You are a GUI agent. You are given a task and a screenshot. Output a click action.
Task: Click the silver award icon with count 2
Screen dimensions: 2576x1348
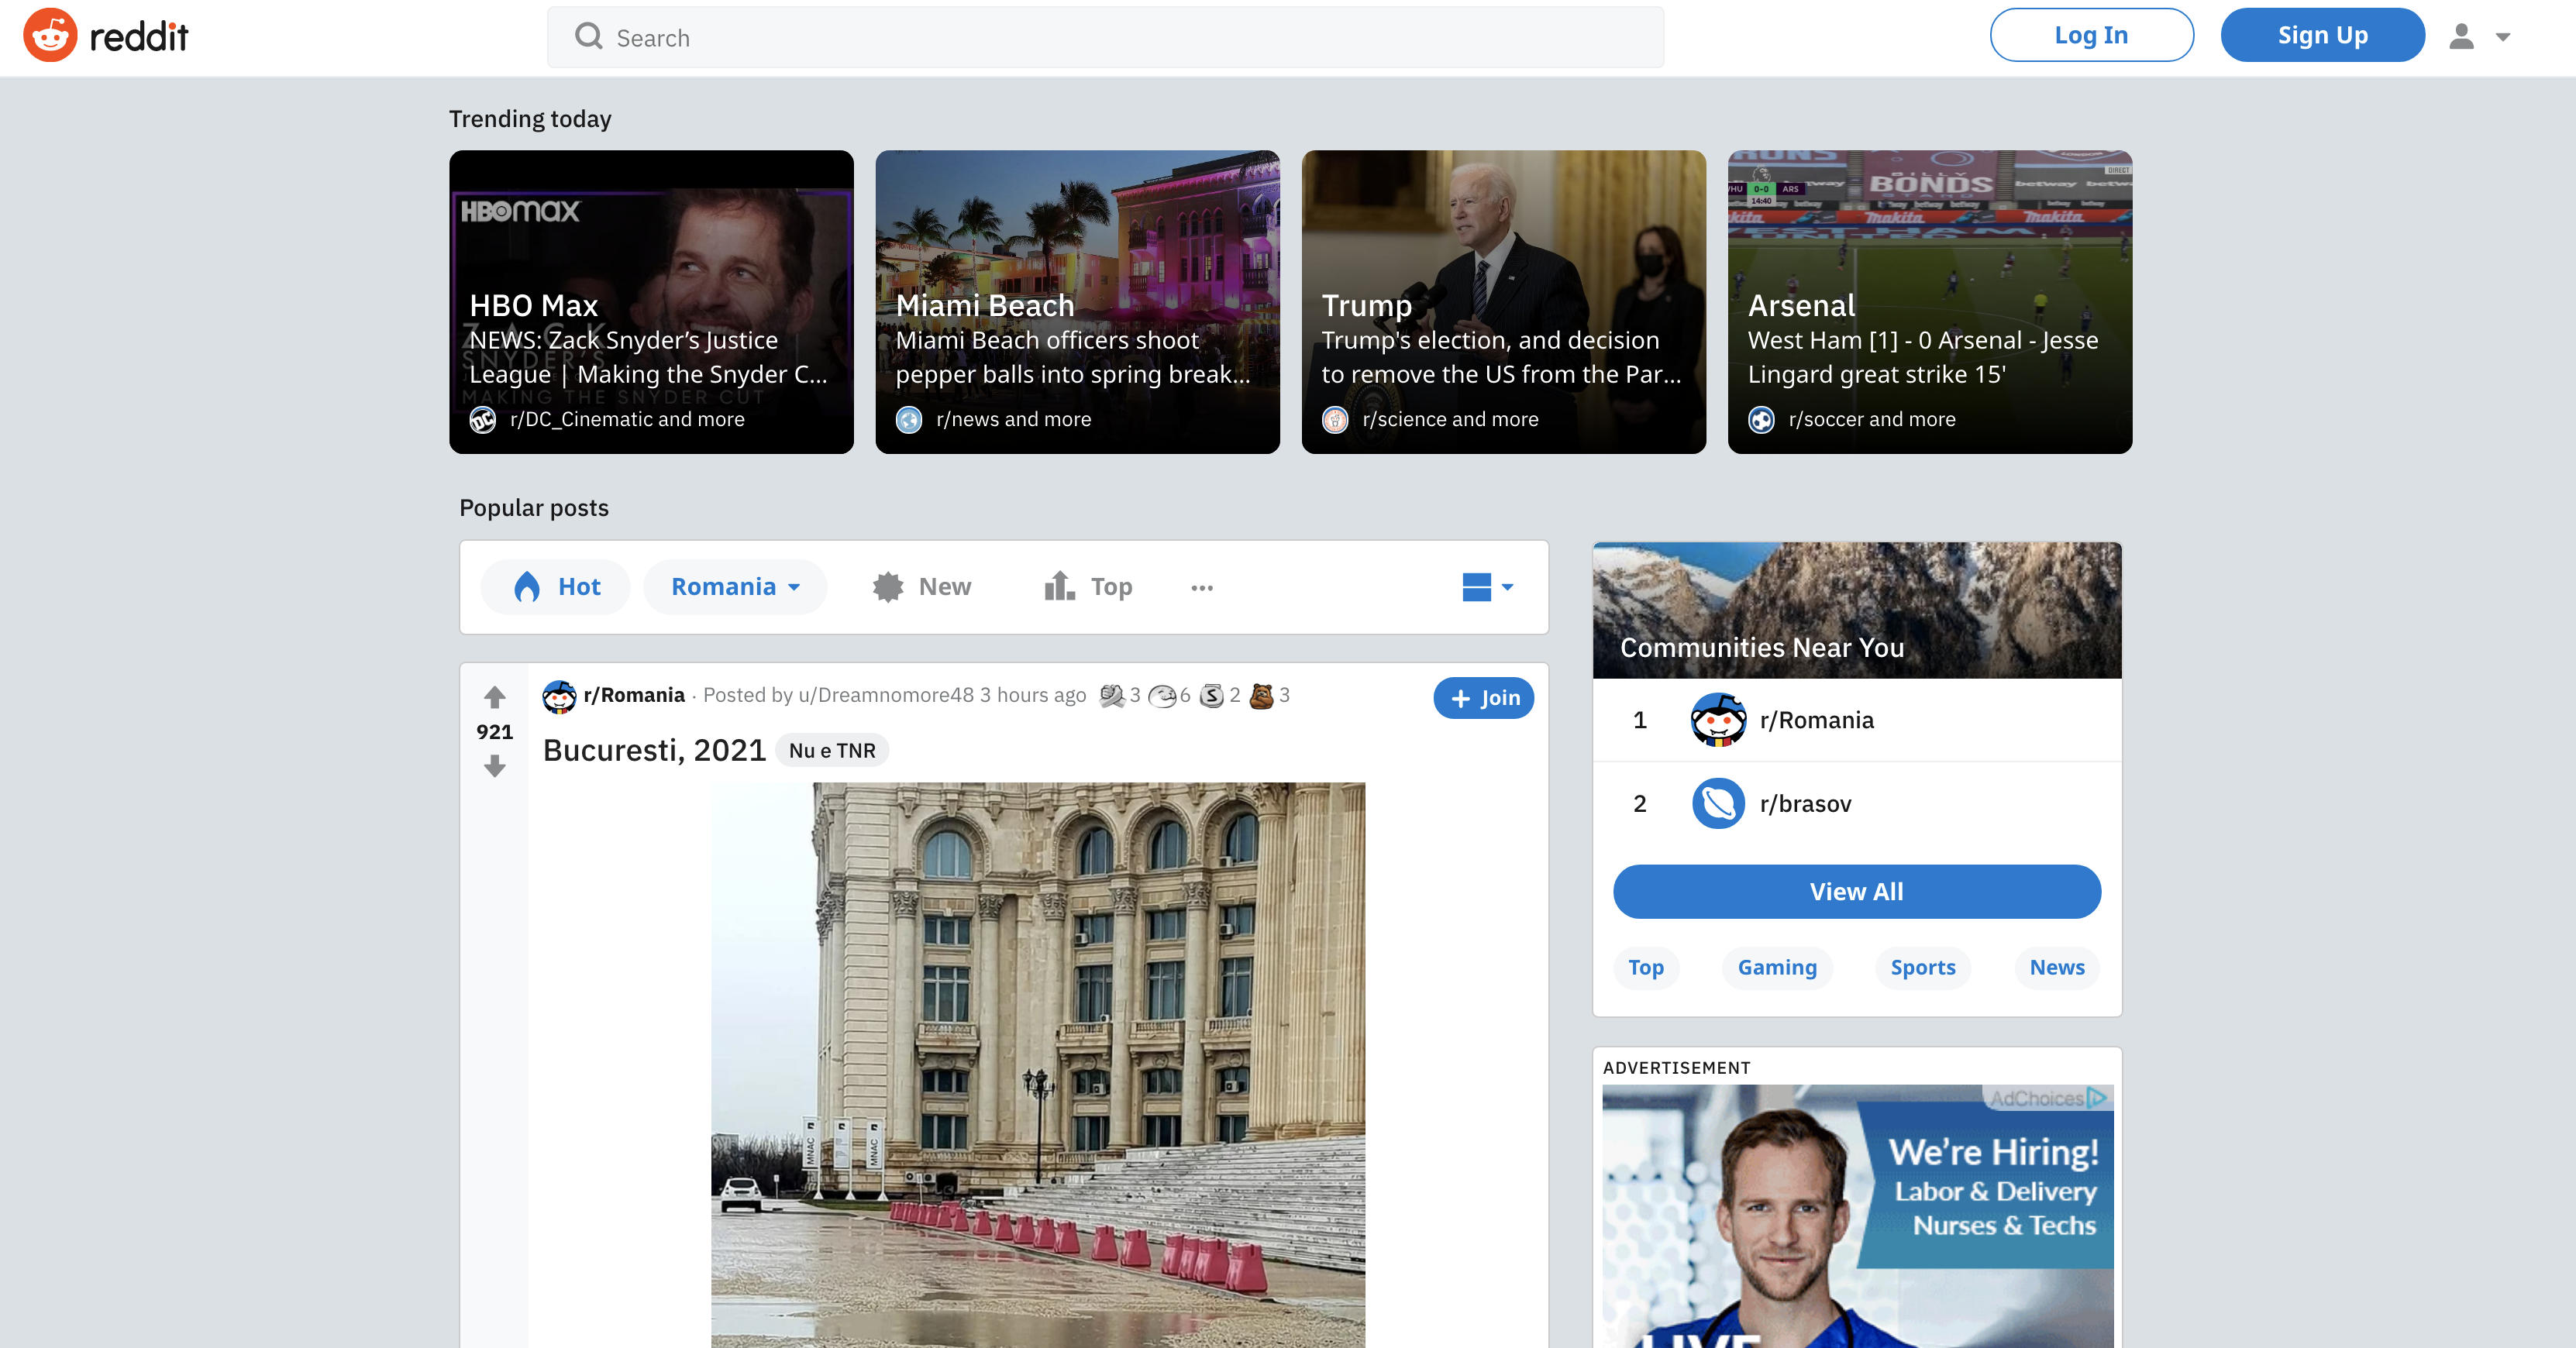point(1211,696)
